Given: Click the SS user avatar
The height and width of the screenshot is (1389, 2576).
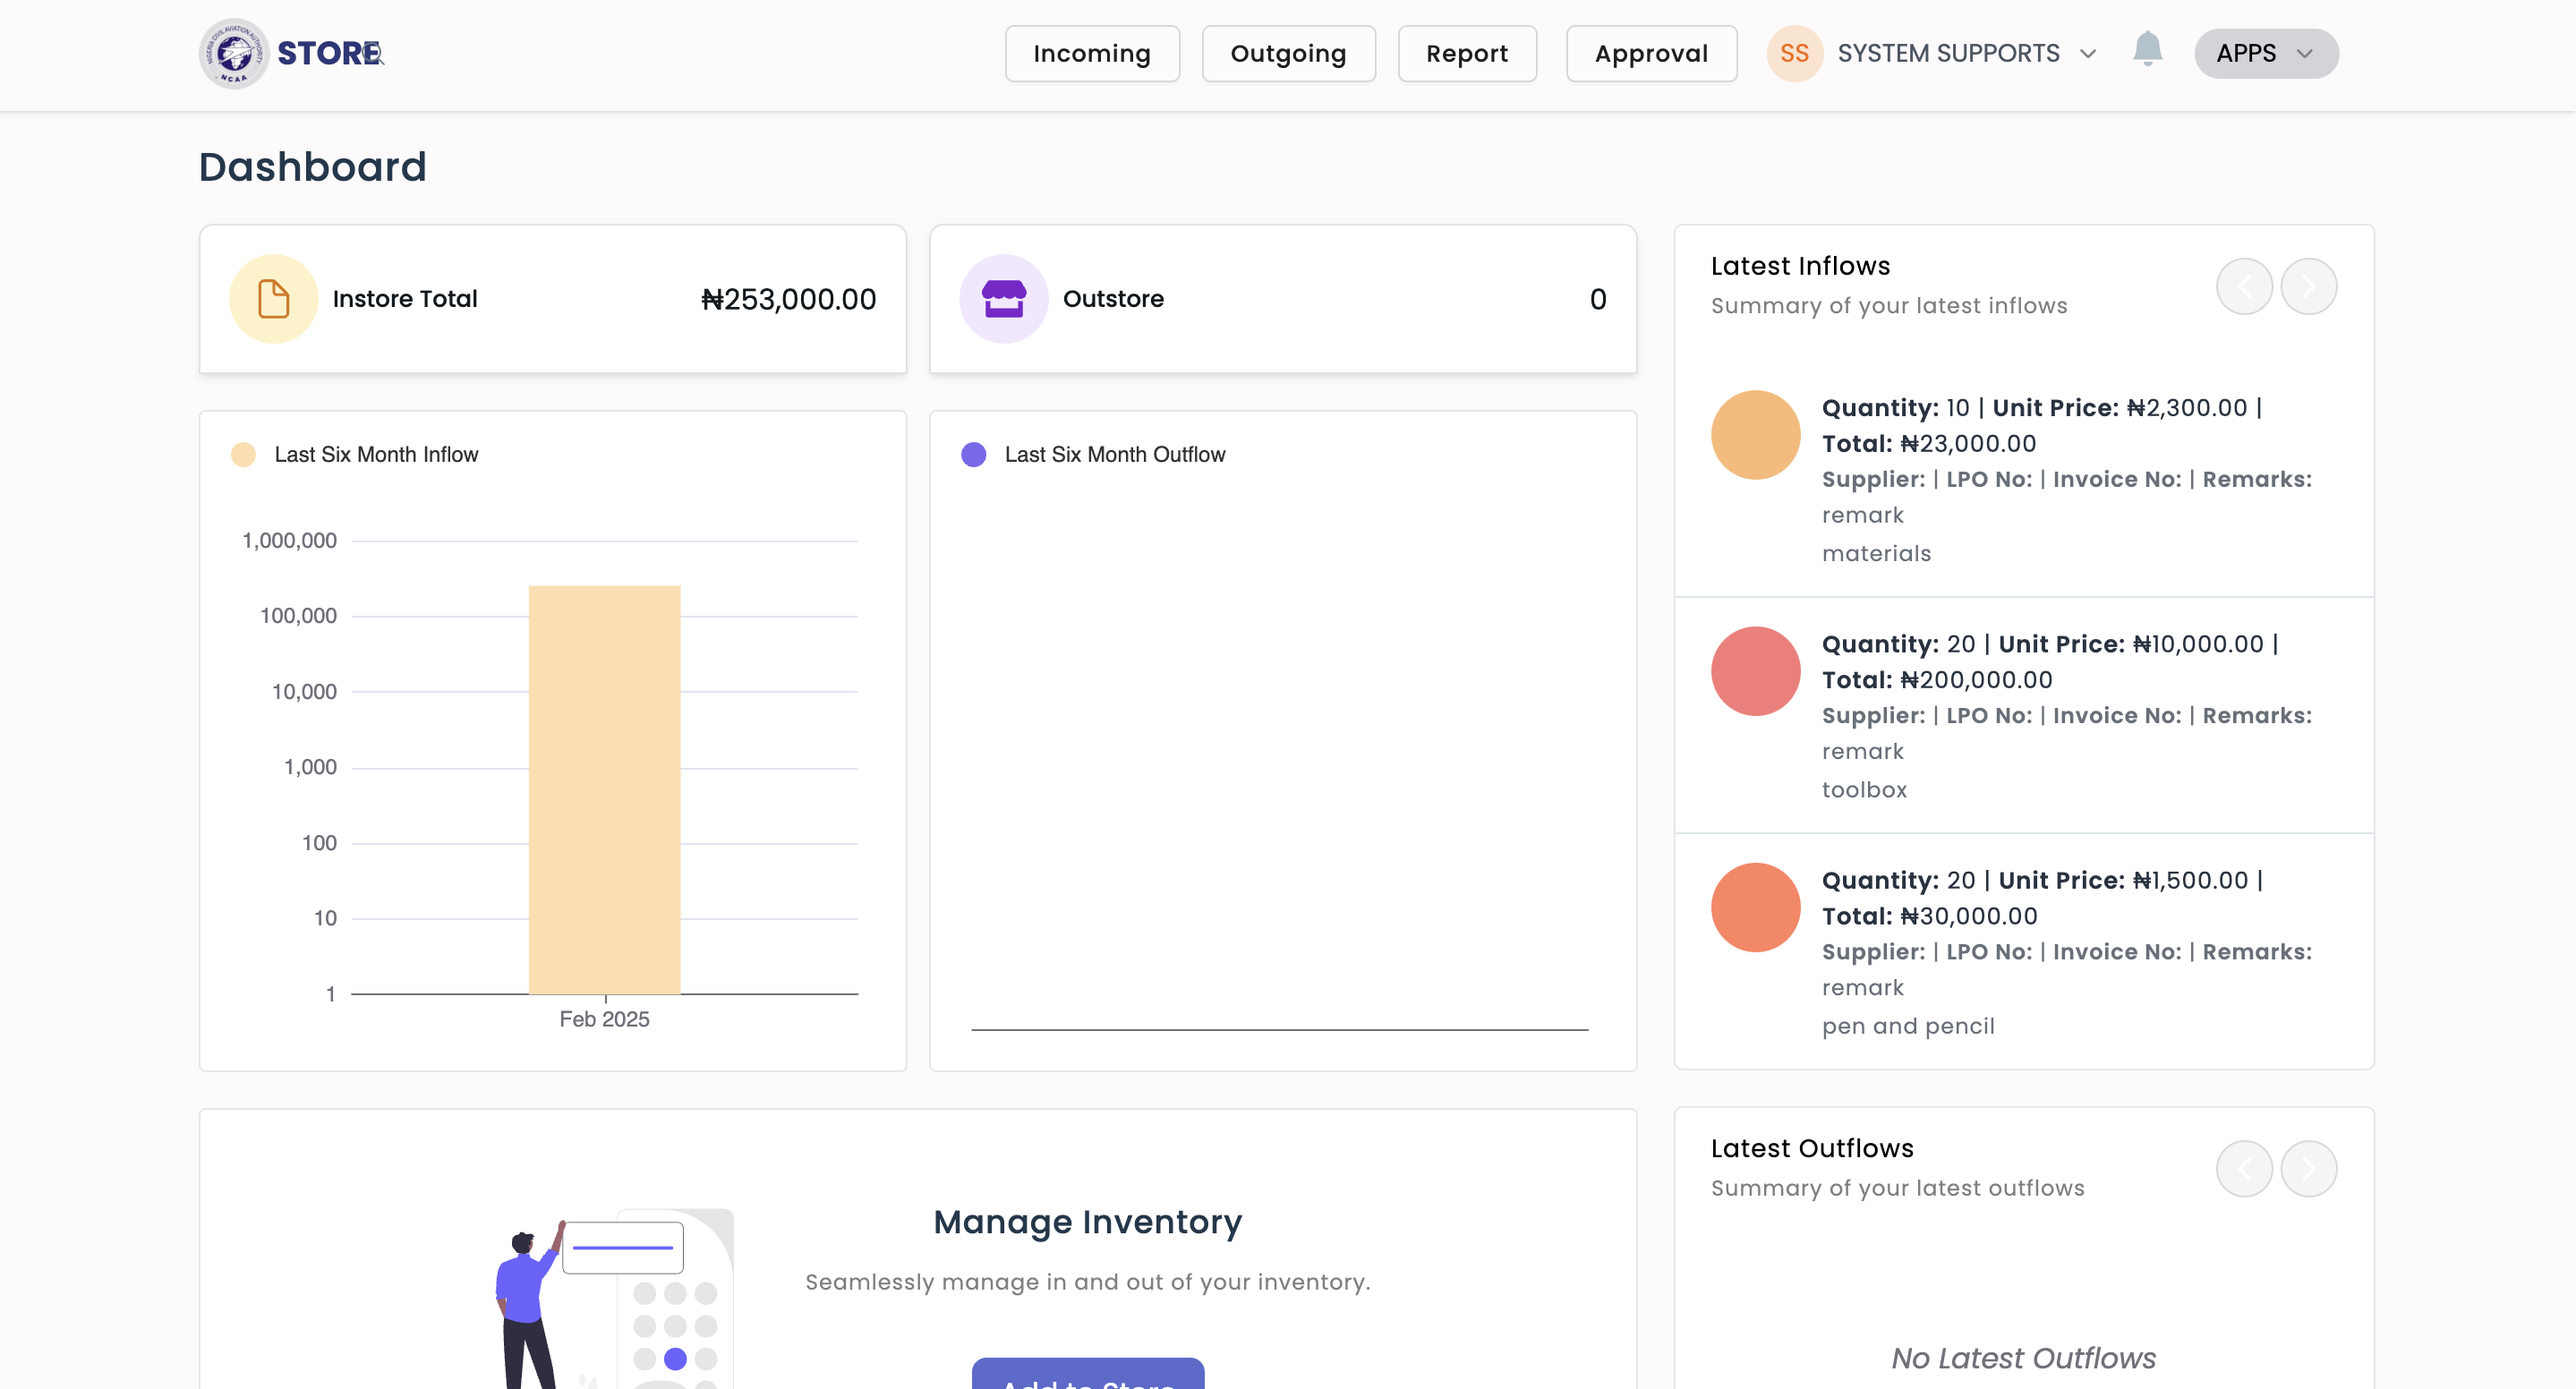Looking at the screenshot, I should tap(1794, 53).
